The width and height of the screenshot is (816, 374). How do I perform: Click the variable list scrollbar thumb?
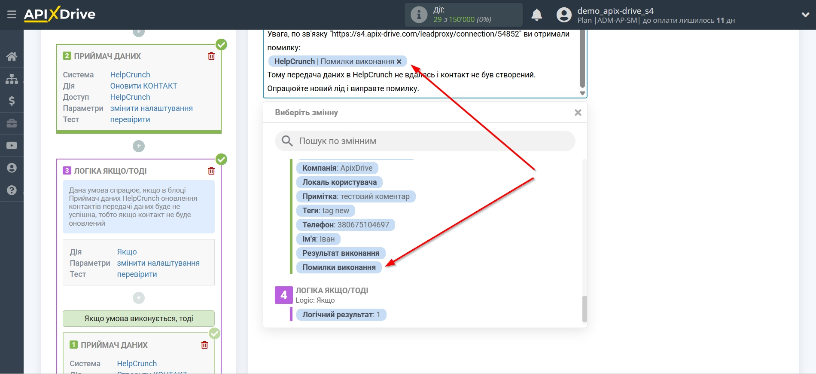pyautogui.click(x=584, y=309)
